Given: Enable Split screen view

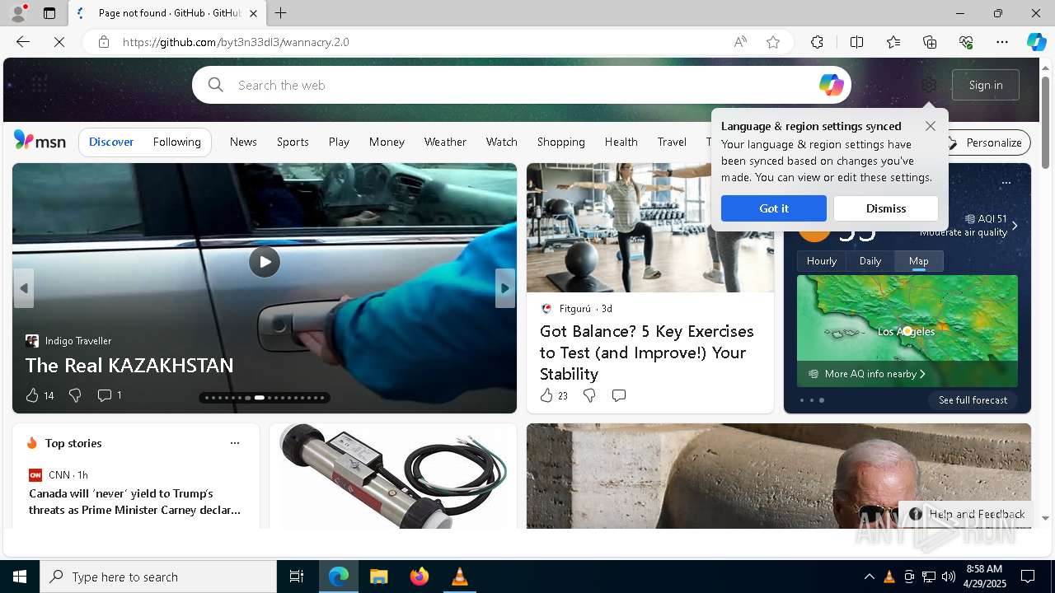Looking at the screenshot, I should pyautogui.click(x=856, y=42).
